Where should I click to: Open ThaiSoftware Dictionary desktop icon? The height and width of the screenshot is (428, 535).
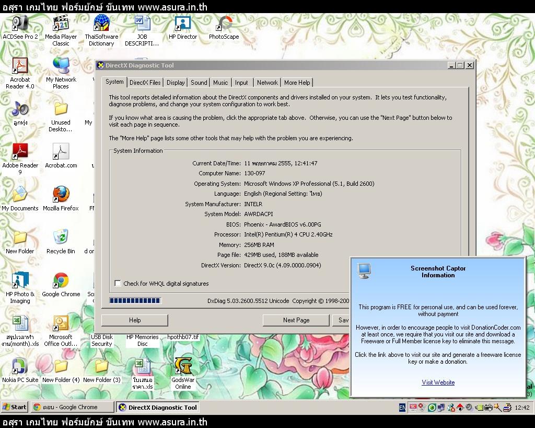pos(101,31)
